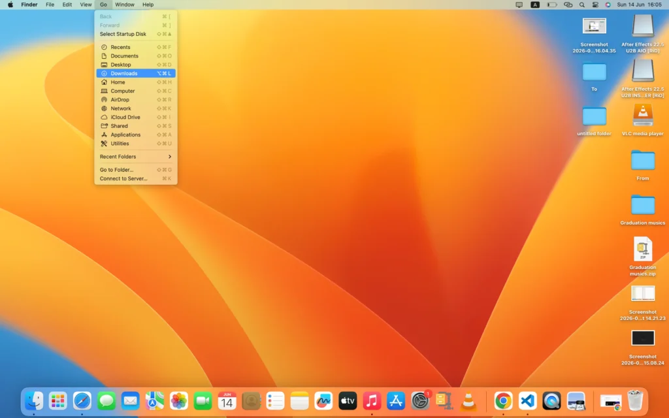Open Messages app in the Dock

coord(106,401)
